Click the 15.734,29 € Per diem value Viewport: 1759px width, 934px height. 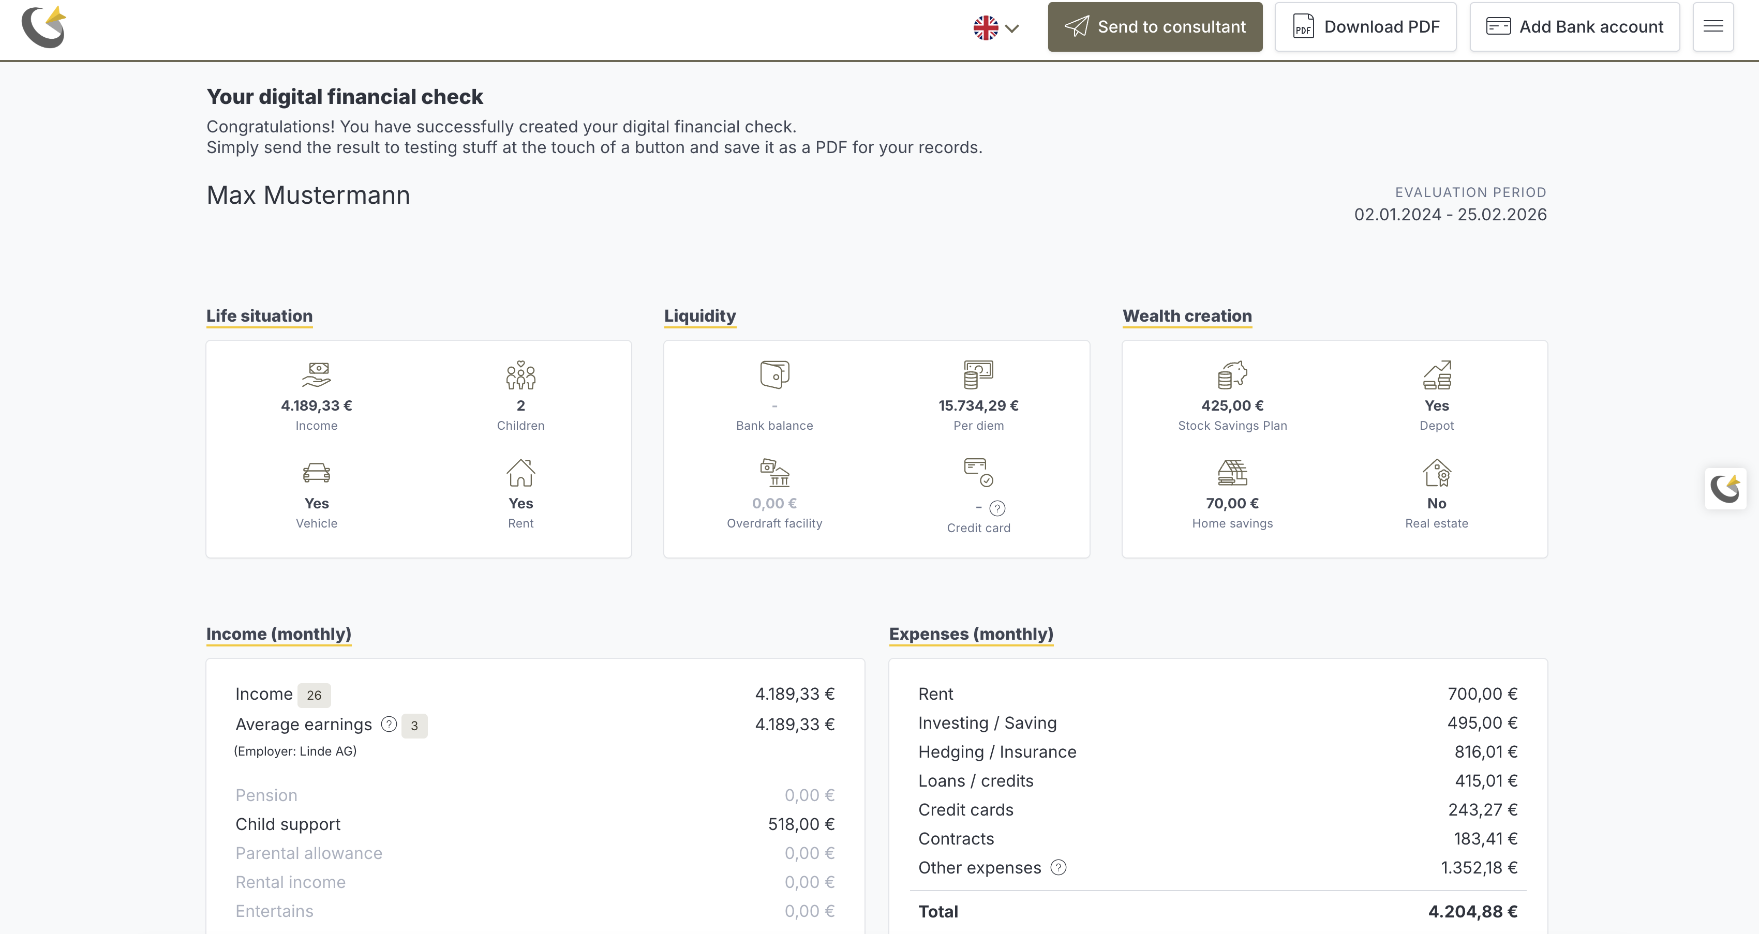point(978,405)
